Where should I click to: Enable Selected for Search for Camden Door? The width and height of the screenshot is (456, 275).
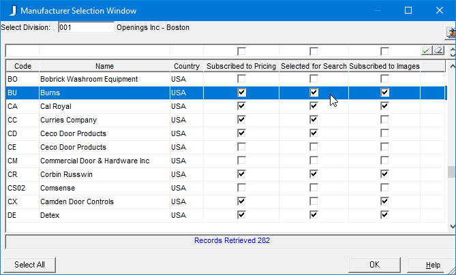click(x=314, y=201)
